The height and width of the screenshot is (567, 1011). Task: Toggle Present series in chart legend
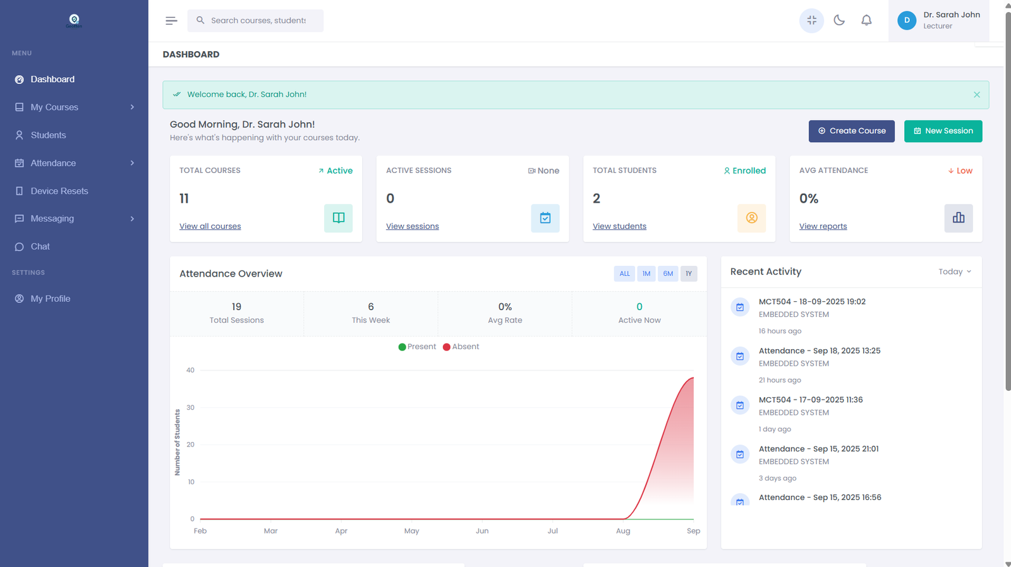(x=417, y=347)
